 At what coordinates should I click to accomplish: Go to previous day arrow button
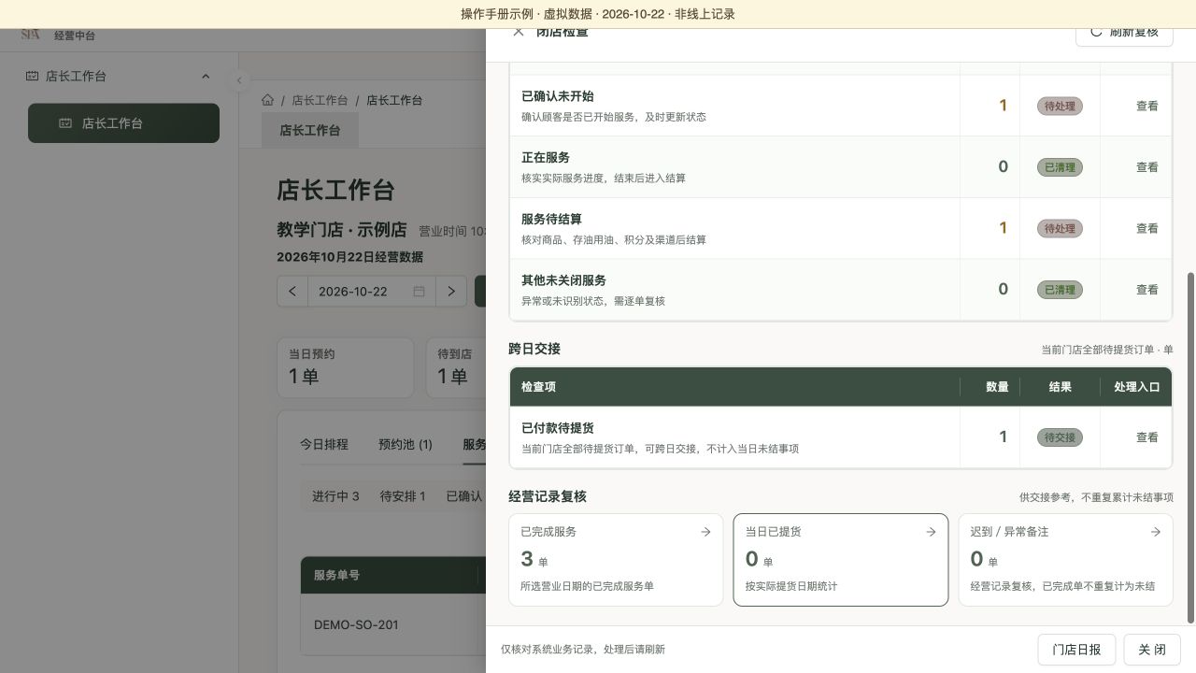click(x=292, y=292)
